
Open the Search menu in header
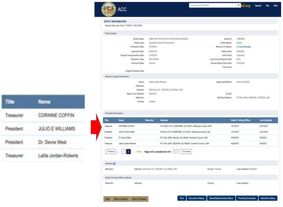coord(258,6)
